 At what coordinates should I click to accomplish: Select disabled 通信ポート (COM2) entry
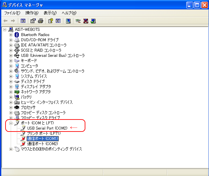[x=43, y=144]
